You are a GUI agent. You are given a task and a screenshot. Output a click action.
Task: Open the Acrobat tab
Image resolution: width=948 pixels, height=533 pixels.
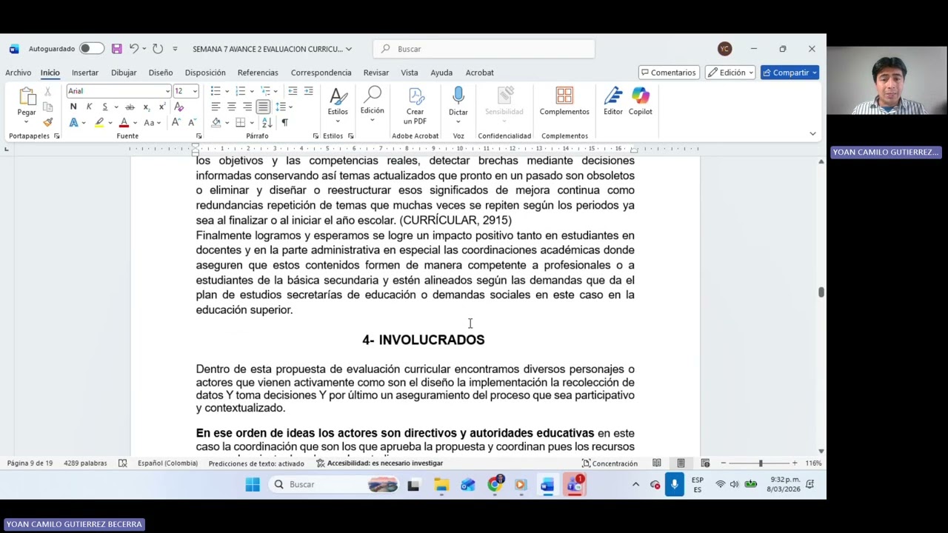(479, 73)
